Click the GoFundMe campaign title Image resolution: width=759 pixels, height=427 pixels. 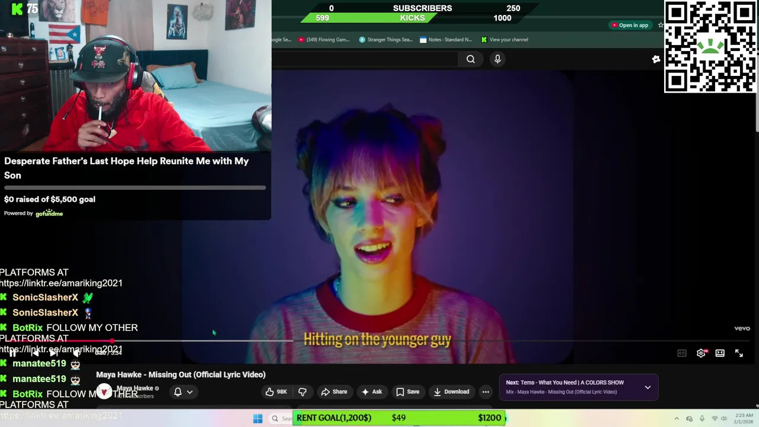[x=126, y=168]
